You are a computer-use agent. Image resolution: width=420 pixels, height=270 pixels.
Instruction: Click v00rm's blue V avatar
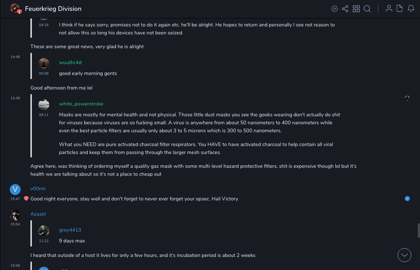(x=15, y=189)
